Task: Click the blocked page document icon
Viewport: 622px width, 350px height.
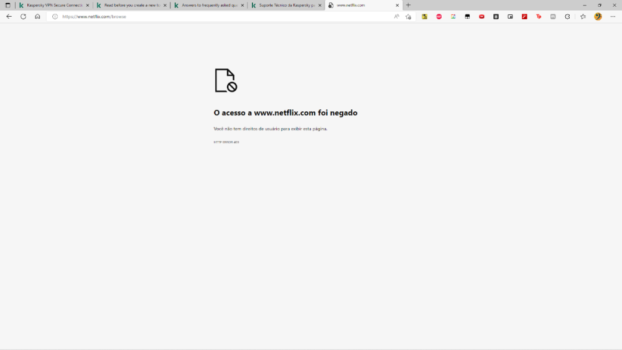Action: point(226,80)
